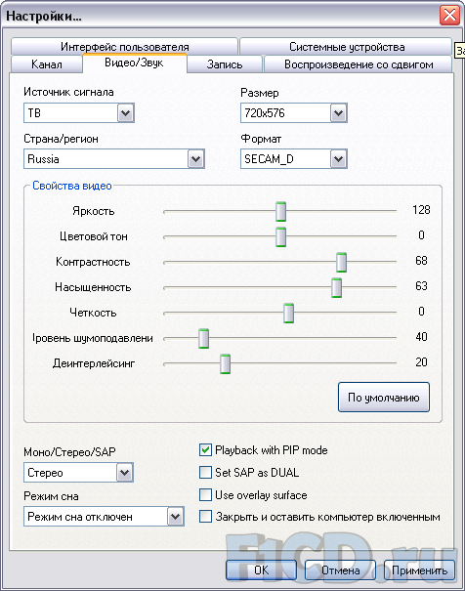Click the Яркость slider handle
Viewport: 465px width, 591px height.
pos(280,211)
